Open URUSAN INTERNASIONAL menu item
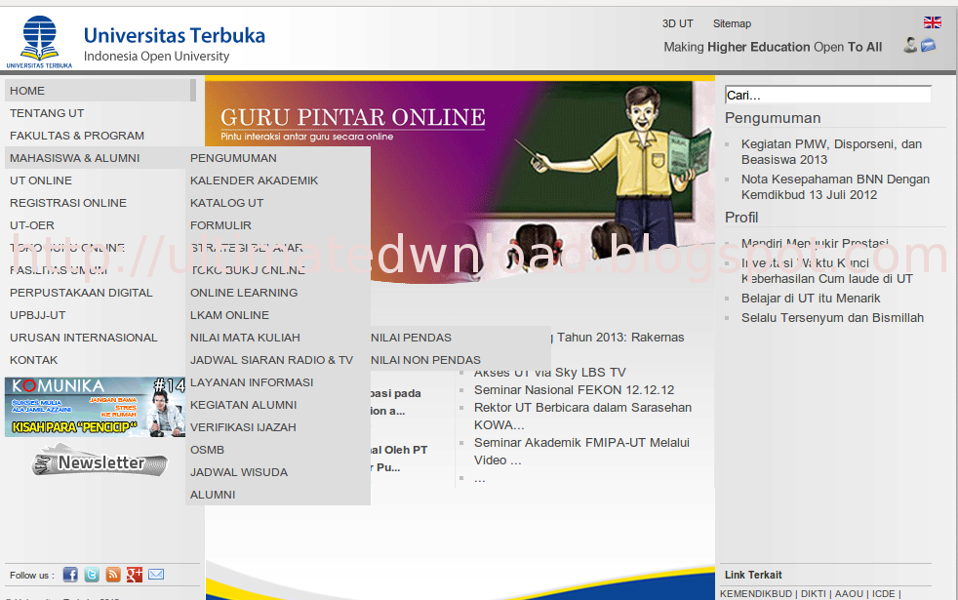 pos(84,338)
